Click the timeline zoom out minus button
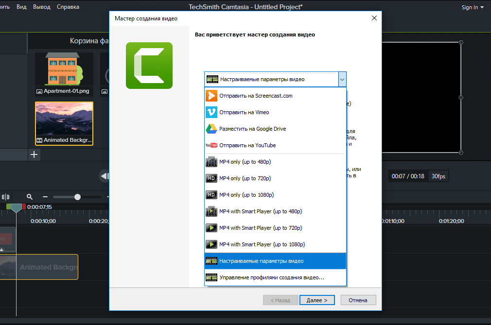 pyautogui.click(x=45, y=197)
